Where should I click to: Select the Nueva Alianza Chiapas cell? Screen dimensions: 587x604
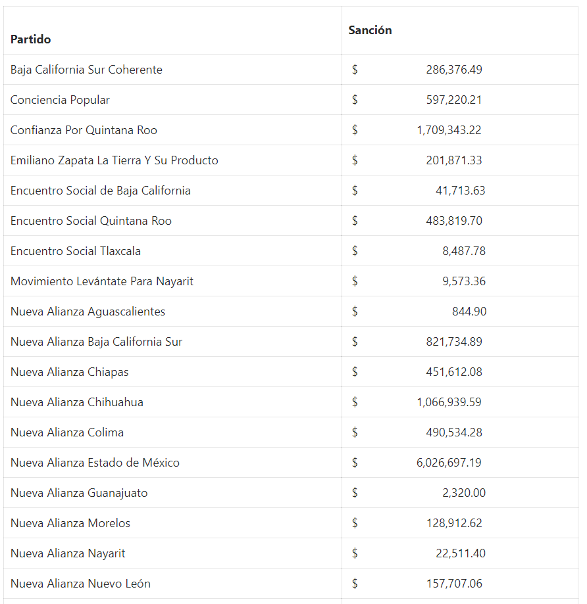click(69, 372)
